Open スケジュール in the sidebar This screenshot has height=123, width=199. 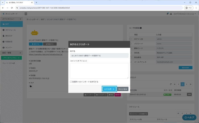[x=11, y=30]
